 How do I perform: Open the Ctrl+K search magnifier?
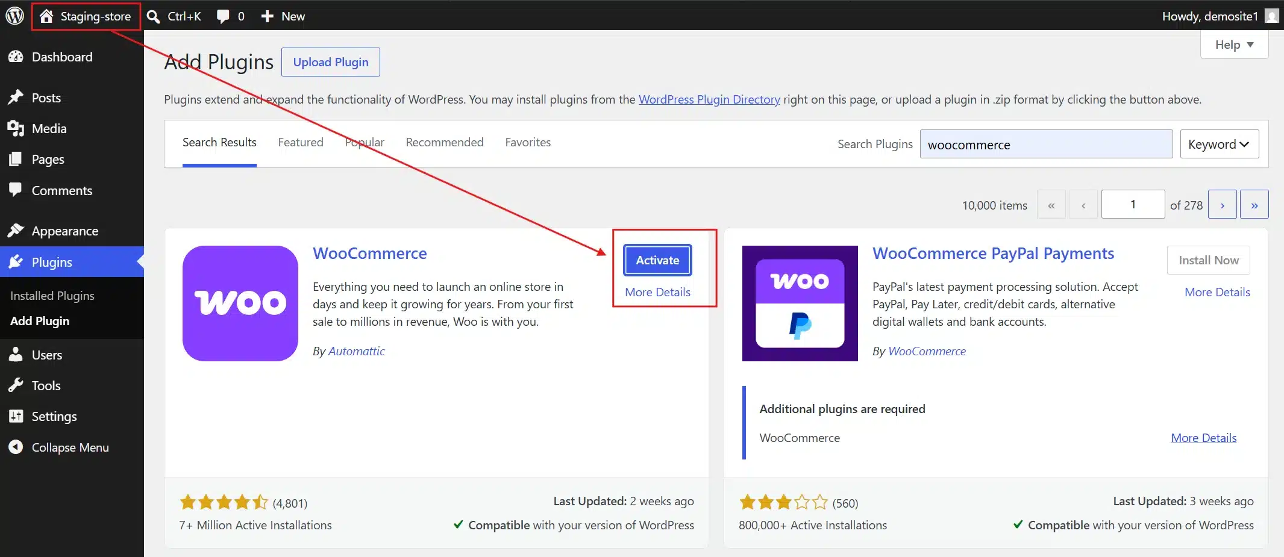[x=154, y=16]
